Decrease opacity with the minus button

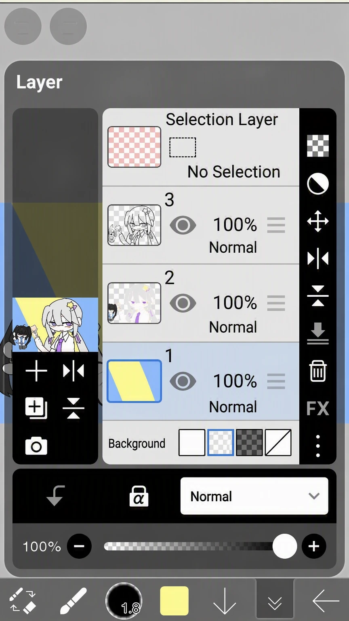click(x=79, y=547)
